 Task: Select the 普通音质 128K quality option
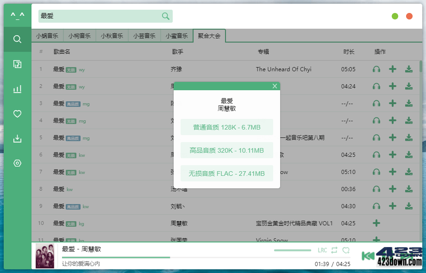(226, 127)
